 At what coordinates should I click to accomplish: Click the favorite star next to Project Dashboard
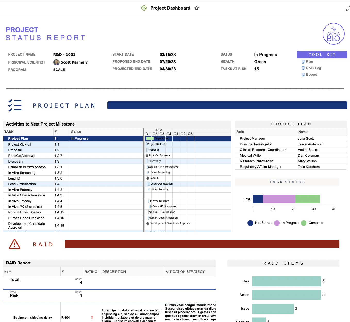click(x=197, y=8)
